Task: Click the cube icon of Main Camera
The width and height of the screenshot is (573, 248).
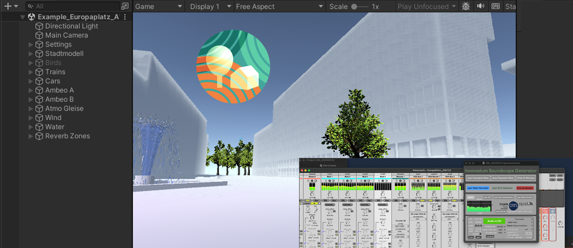Action: click(x=39, y=35)
